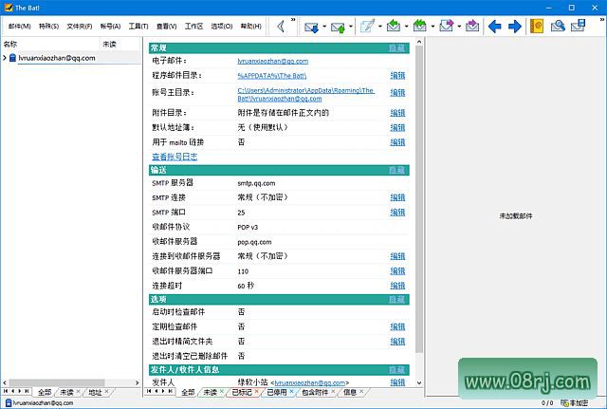Collapse the 输送 section with its 隐藏 link
Screen dimensions: 607x409
point(396,171)
